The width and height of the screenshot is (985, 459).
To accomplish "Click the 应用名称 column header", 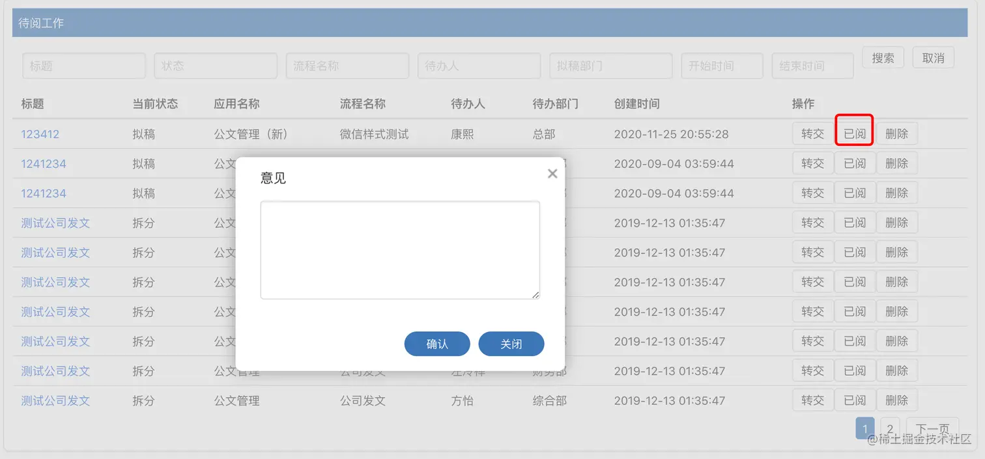I will pyautogui.click(x=236, y=104).
